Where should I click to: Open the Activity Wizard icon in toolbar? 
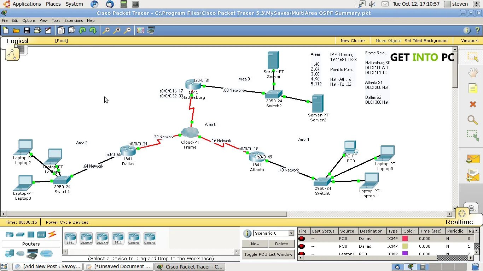point(48,30)
